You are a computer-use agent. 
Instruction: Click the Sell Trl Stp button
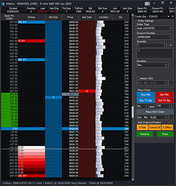164,100
